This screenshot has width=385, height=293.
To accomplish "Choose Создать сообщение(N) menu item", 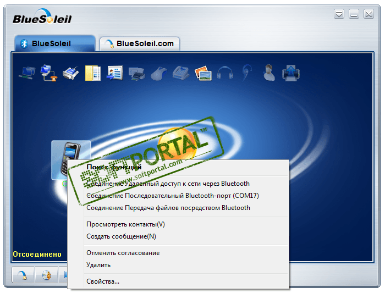I will click(x=186, y=236).
